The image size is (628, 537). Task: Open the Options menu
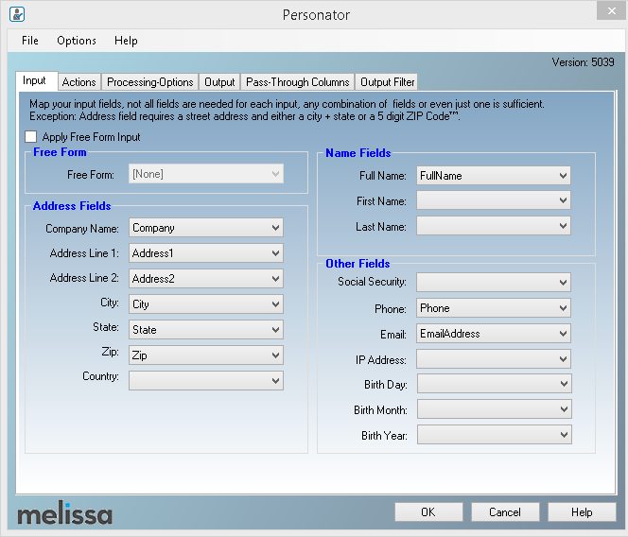(77, 41)
